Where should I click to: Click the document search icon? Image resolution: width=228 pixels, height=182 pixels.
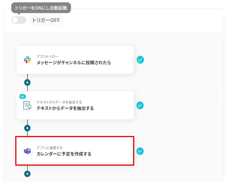(27, 106)
